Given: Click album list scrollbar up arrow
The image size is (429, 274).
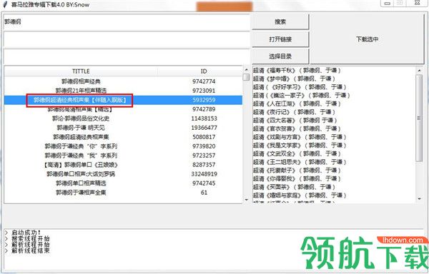Looking at the screenshot, I should pos(246,70).
